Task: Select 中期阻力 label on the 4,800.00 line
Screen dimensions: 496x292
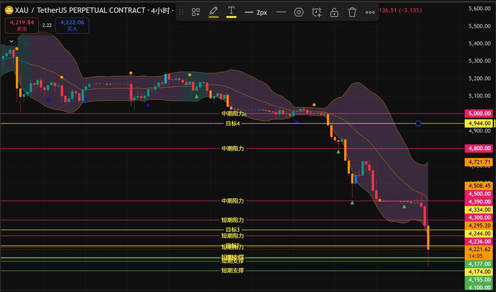Action: pyautogui.click(x=233, y=149)
